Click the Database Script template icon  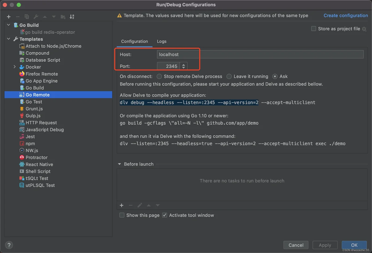click(22, 60)
